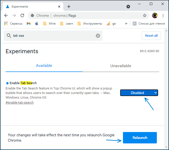Focus the chrome://flags address bar
The width and height of the screenshot is (169, 150).
88,15
